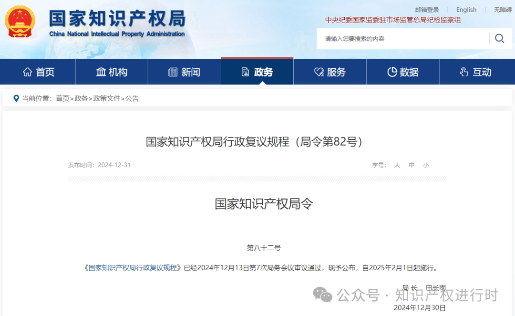Image resolution: width=515 pixels, height=316 pixels.
Task: Open the 无障碍 accessibility link
Action: (501, 10)
